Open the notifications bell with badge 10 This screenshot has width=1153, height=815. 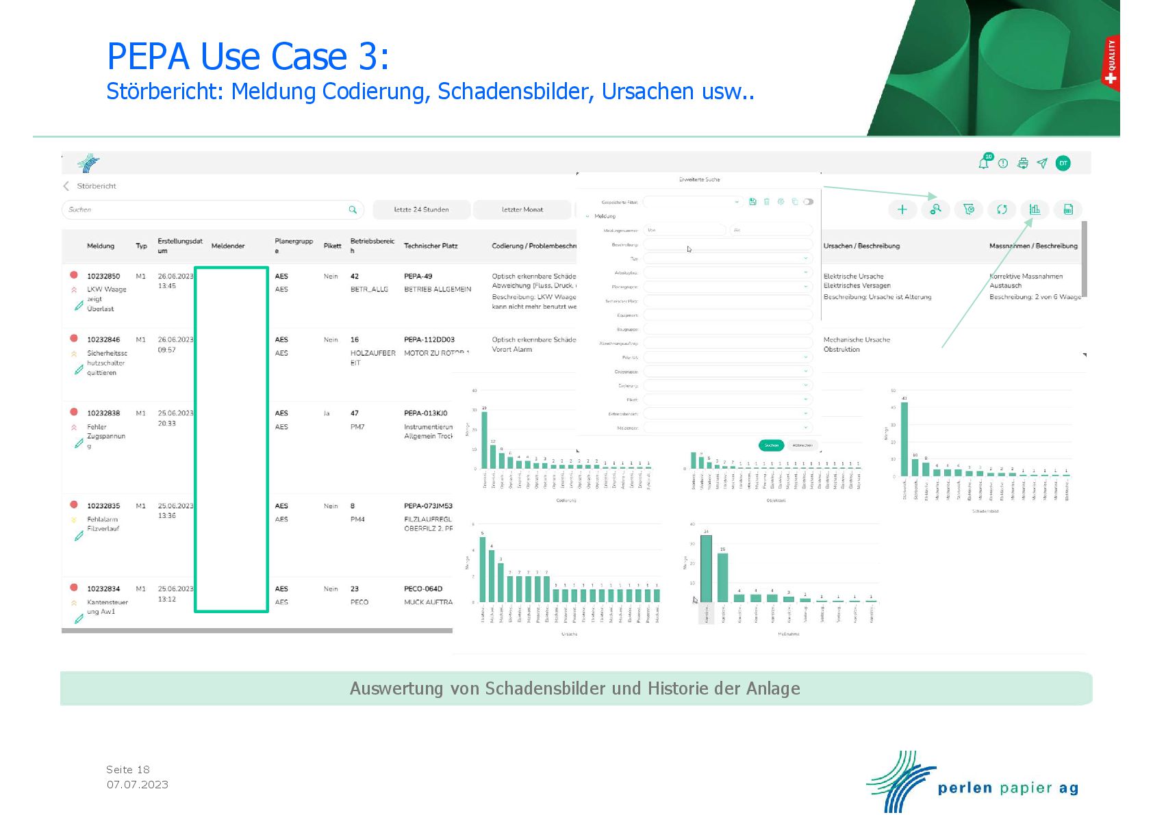click(984, 163)
